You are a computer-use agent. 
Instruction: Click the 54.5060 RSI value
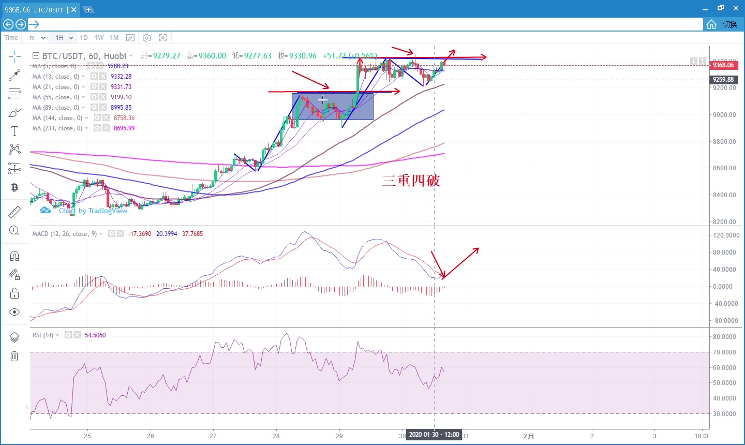95,335
